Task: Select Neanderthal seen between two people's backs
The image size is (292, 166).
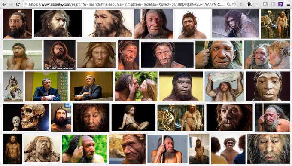Action: (228, 149)
